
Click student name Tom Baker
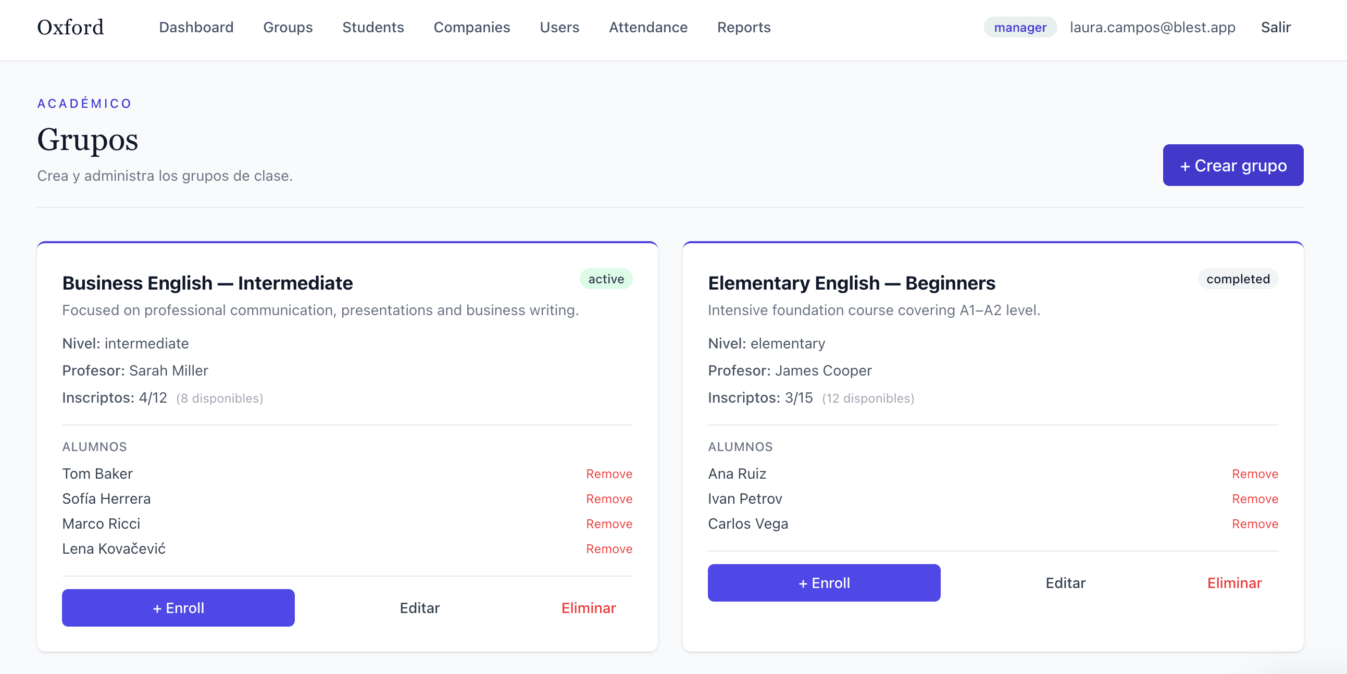pos(97,474)
